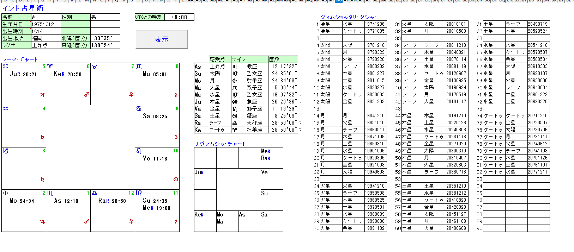Select the latitude value cell 33°35'
Screen dimensions: 574x252
105,38
